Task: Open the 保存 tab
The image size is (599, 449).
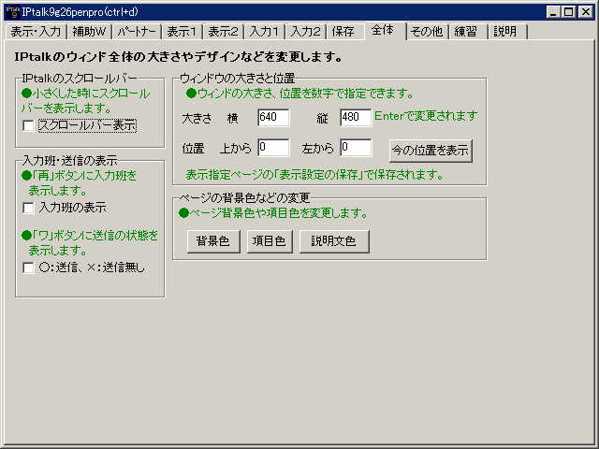Action: click(343, 32)
